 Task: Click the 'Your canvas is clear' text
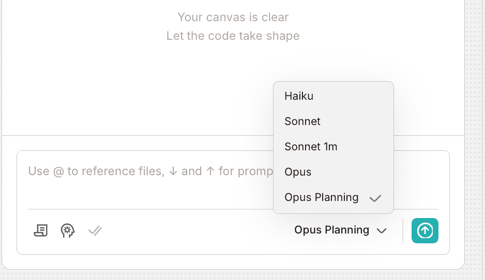[x=233, y=17]
